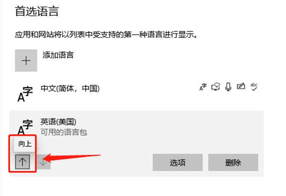Screen dimensions: 286x196
Task: Click the 可用的语言包 subtitle text
Action: pyautogui.click(x=64, y=132)
